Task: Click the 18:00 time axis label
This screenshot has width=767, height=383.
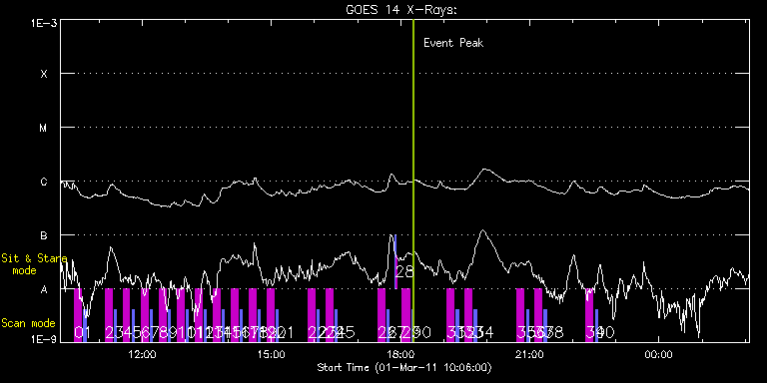Action: [x=400, y=354]
